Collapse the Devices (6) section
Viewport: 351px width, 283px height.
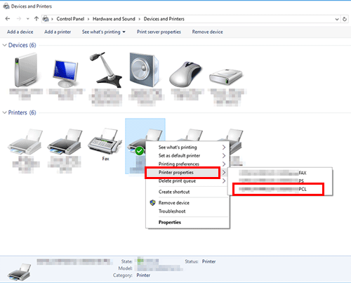coord(4,45)
